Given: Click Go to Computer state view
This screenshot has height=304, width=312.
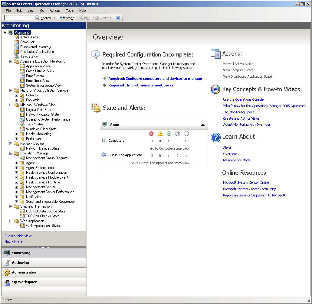Looking at the screenshot, I should (169, 148).
